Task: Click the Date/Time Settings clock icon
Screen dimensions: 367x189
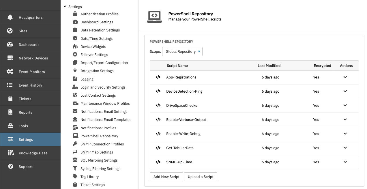Action: point(75,38)
